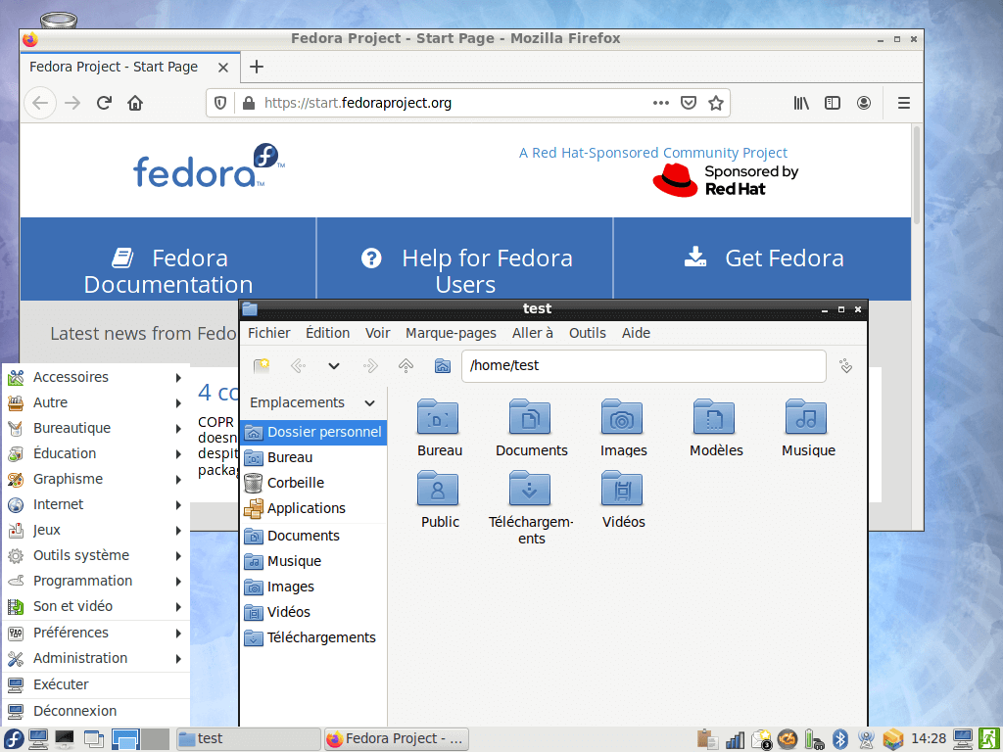The width and height of the screenshot is (1003, 752).
Task: Click the Red Hat sponsor logo
Action: point(726,180)
